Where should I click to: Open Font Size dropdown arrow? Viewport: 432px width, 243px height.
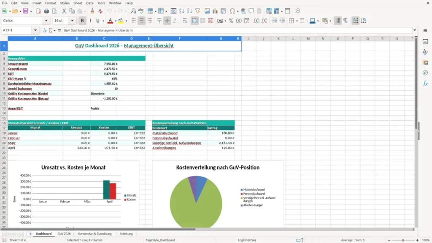[x=72, y=21]
